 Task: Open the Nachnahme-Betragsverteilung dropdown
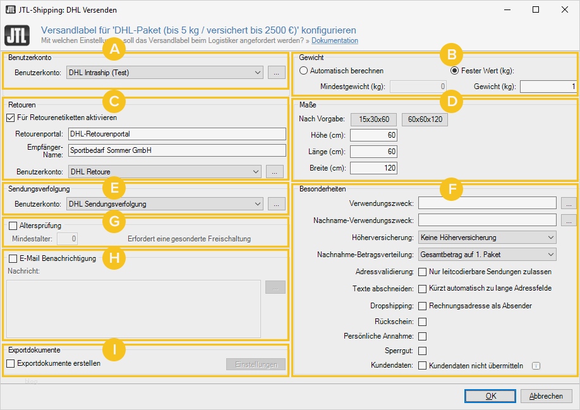click(487, 255)
